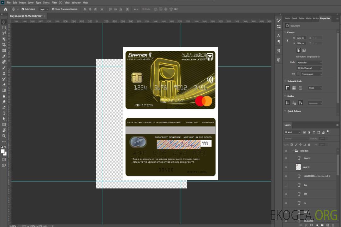Click the more options ellipsis in options bar
This screenshot has width=341, height=227.
pos(136,9)
